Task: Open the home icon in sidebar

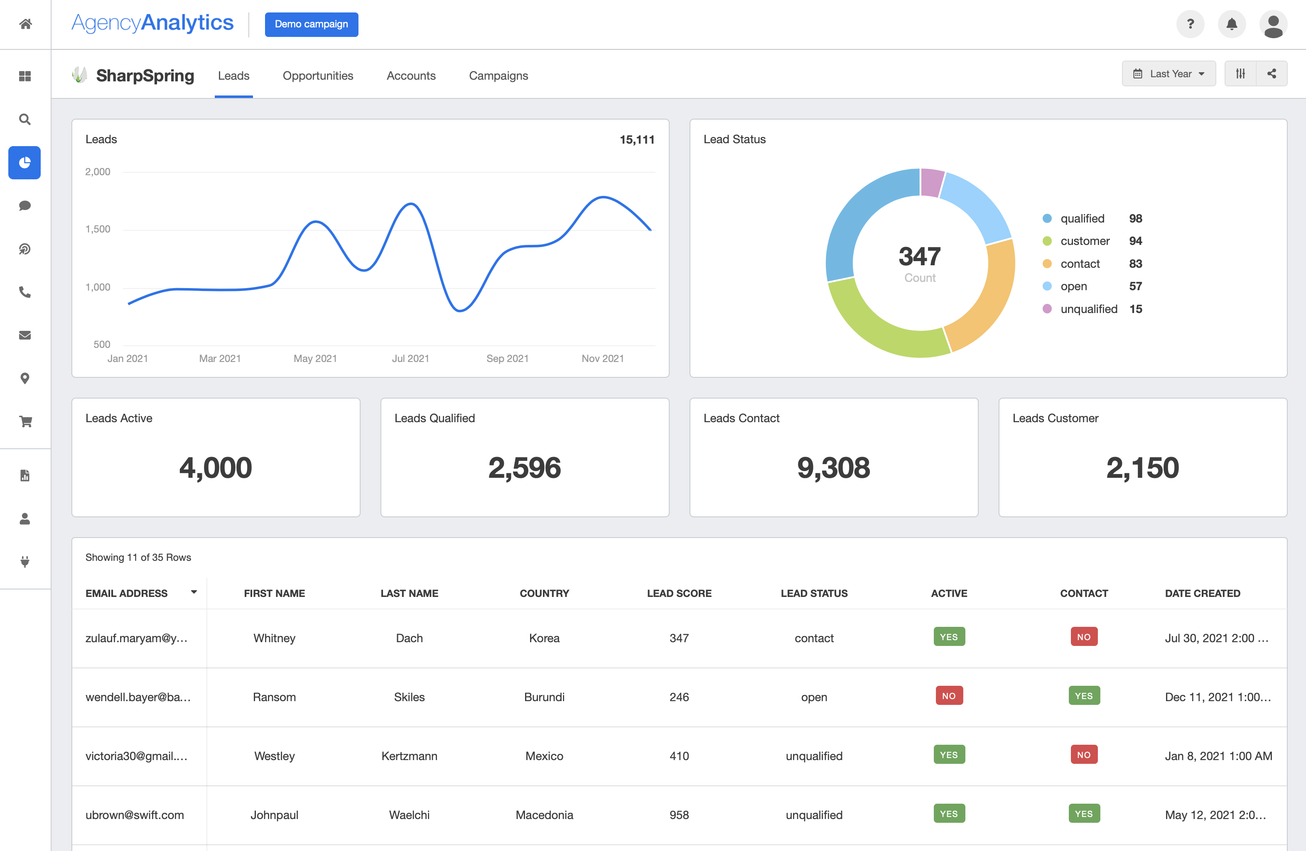Action: 25,24
